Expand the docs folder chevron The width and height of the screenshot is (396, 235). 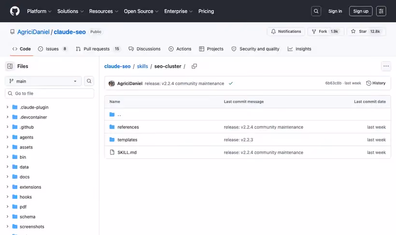point(7,177)
